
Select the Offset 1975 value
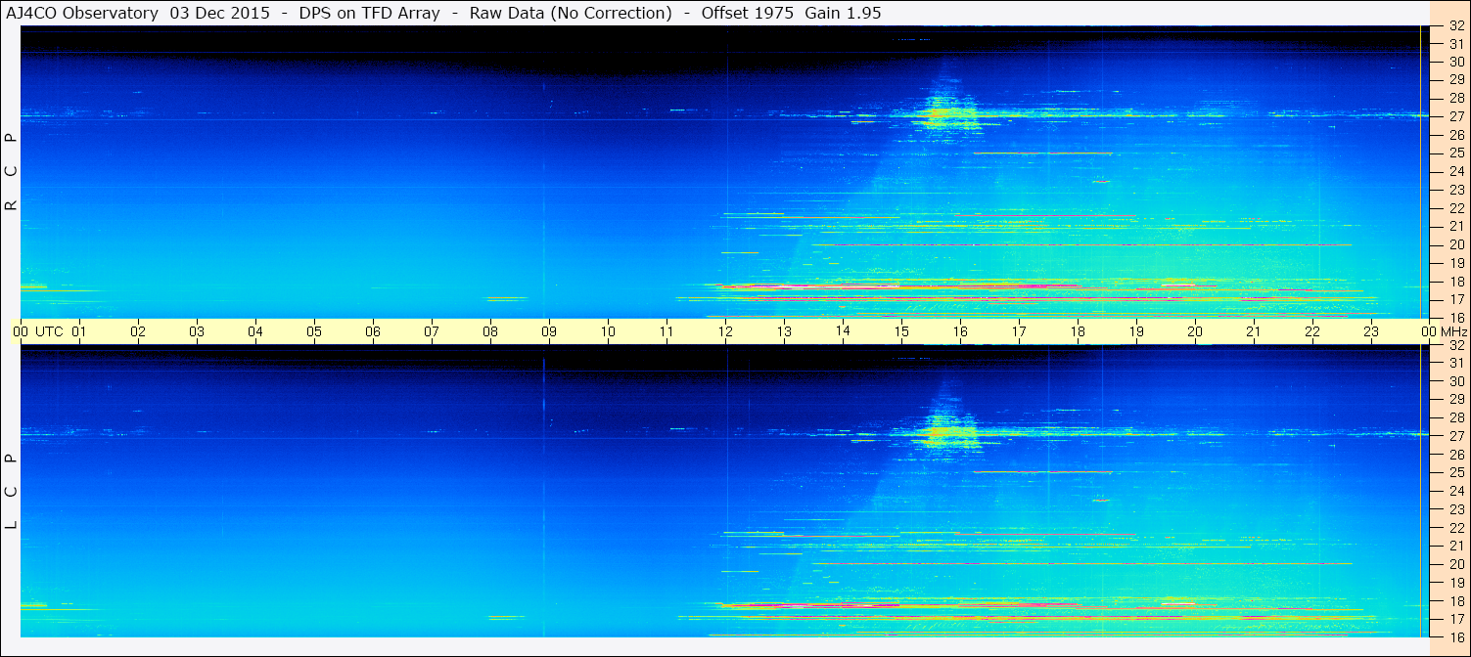[746, 13]
